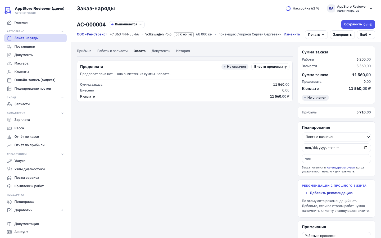Open the Печать dropdown menu

point(316,35)
